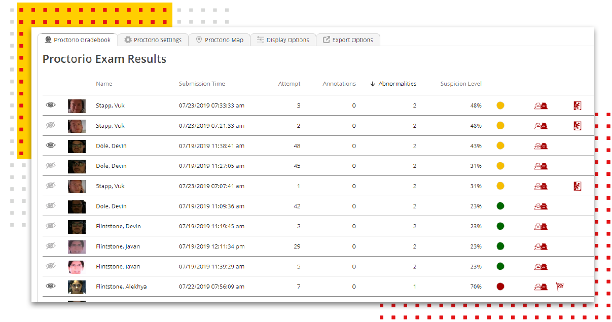Click exit-runner icon in Stapp, Vuk attempt 3 row
This screenshot has width=612, height=322.
577,105
